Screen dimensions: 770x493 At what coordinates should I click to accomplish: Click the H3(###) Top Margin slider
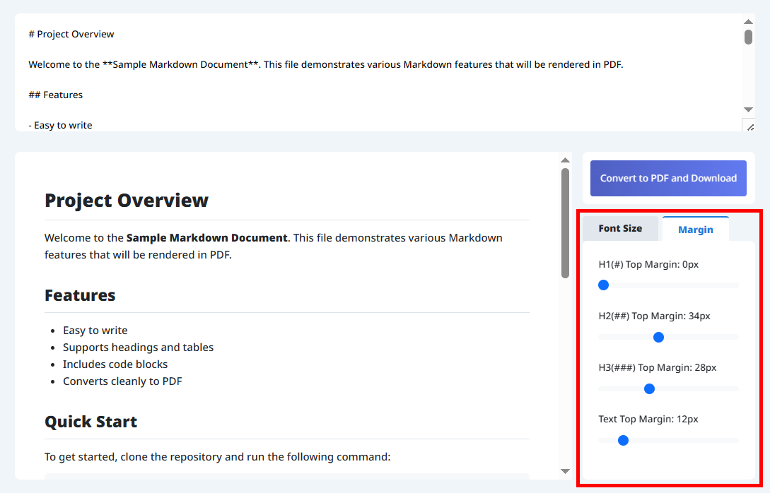point(668,388)
